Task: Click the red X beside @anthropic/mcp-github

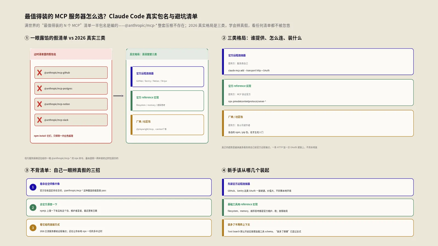Action: [x=40, y=73]
